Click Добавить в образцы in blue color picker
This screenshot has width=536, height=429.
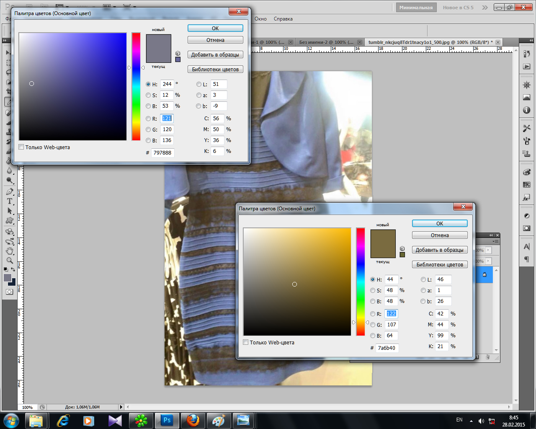(215, 55)
